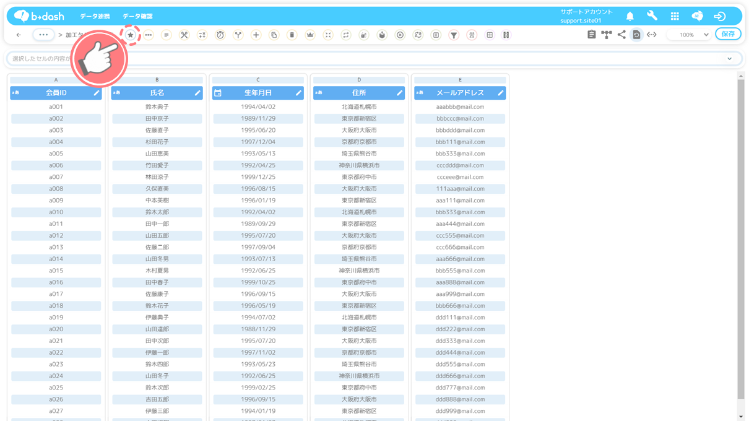Click the サポートアカウント account label
The image size is (749, 421).
click(x=586, y=12)
